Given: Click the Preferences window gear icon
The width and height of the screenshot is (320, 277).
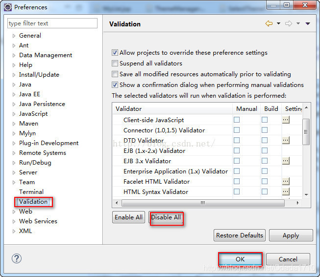Looking at the screenshot, I should [8, 7].
